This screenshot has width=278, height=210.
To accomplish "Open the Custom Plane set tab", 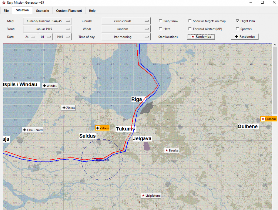I will tap(69, 11).
